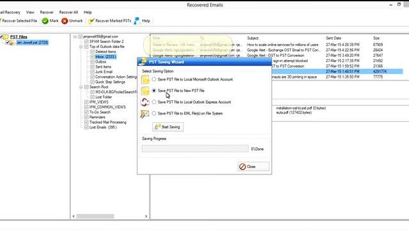The width and height of the screenshot is (409, 230).
Task: Select the Outbox folder
Action: 101,62
